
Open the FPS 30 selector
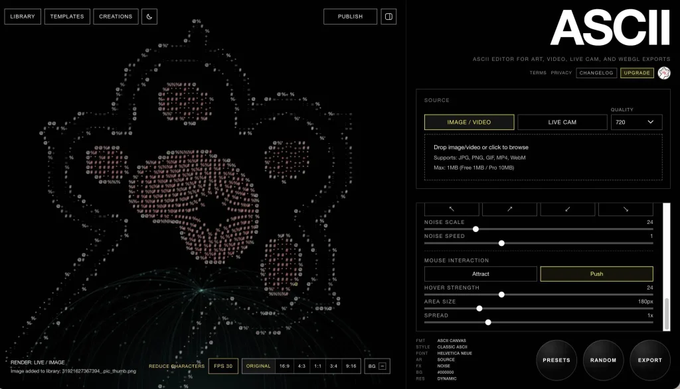[222, 366]
